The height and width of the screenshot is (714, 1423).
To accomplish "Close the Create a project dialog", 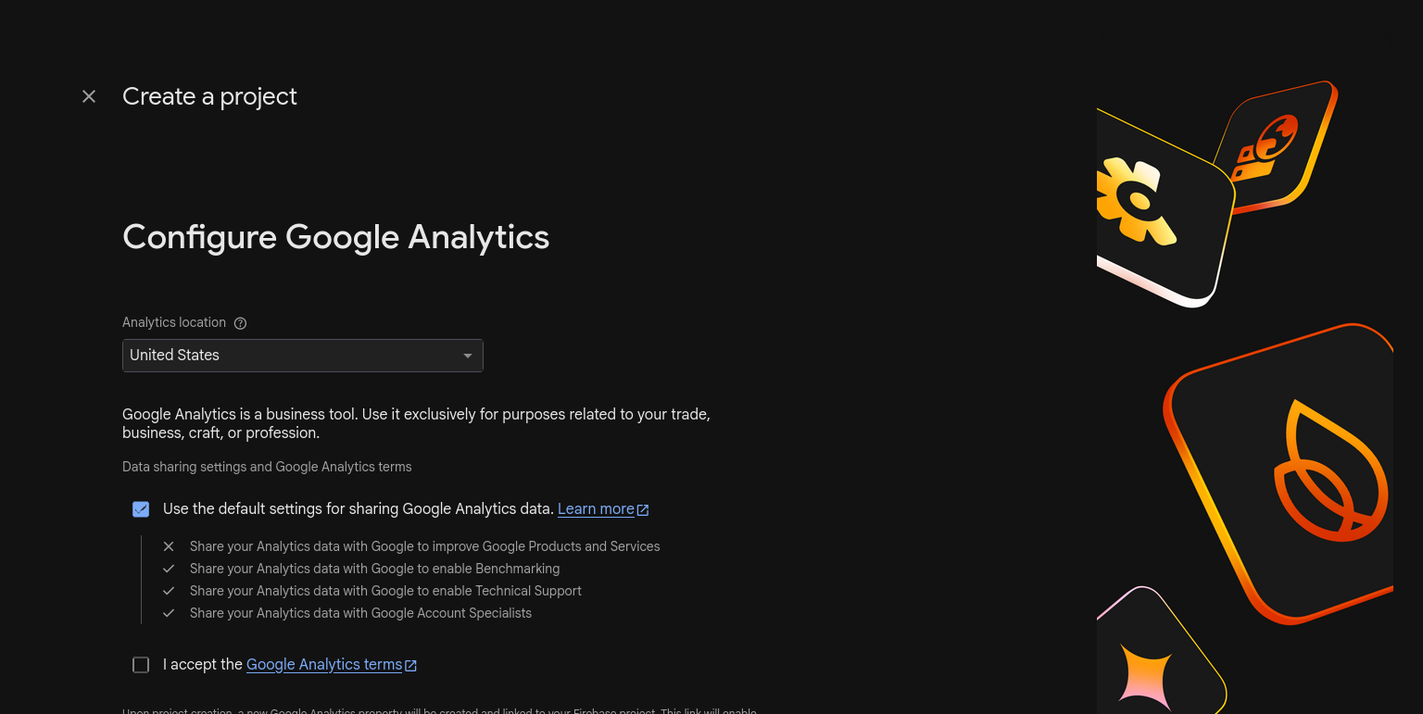I will coord(89,96).
